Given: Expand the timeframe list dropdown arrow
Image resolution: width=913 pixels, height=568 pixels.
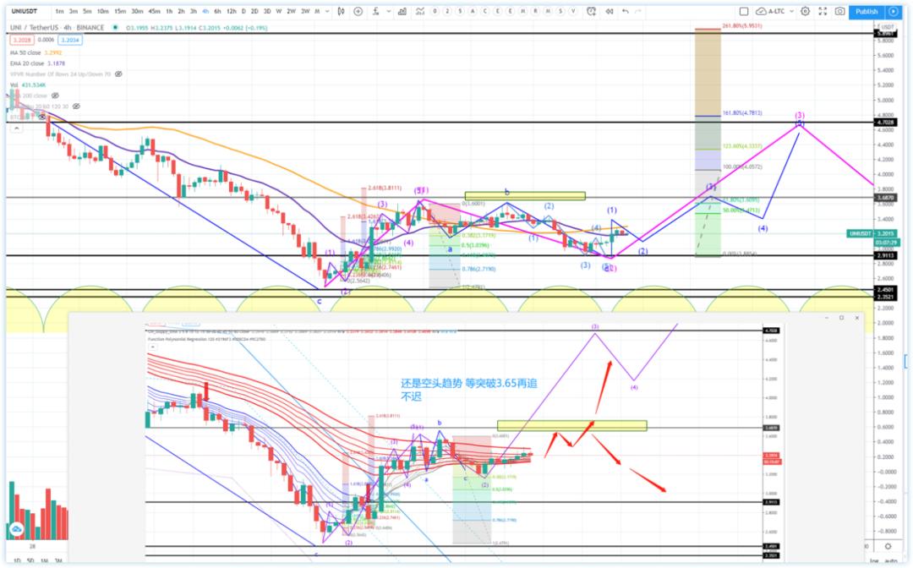Looking at the screenshot, I should pos(327,11).
